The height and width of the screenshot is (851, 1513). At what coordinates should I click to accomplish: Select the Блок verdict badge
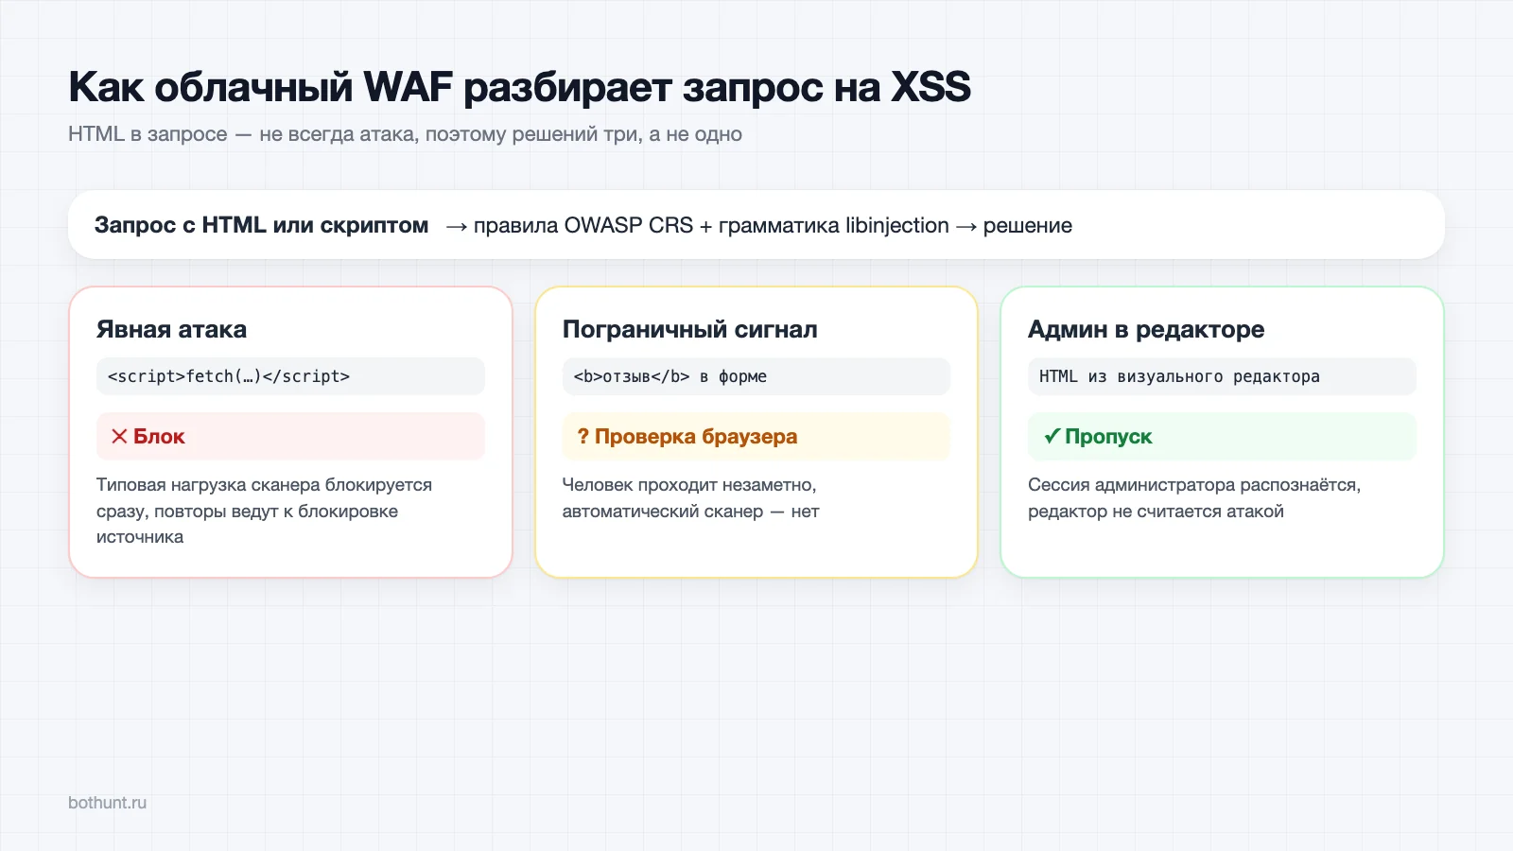coord(290,437)
